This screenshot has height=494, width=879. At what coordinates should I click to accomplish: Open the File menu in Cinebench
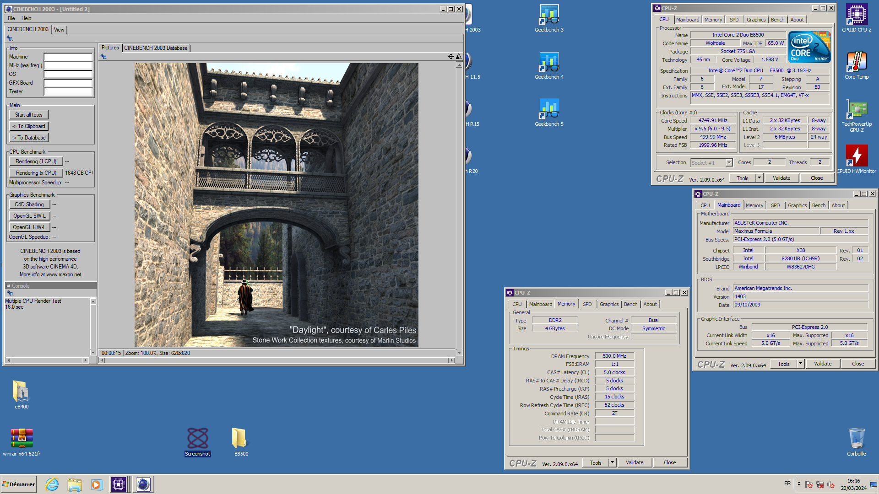coord(11,18)
